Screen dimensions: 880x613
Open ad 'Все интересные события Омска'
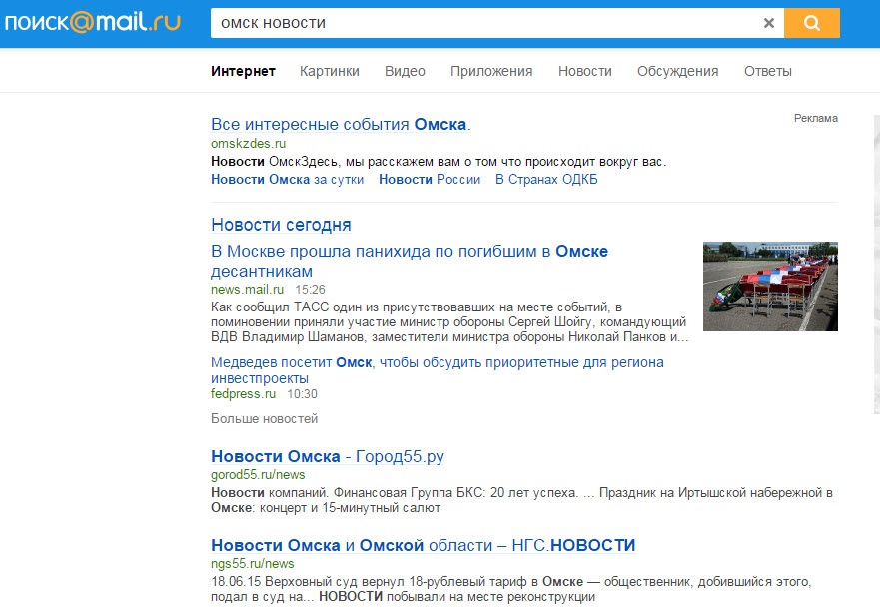341,124
